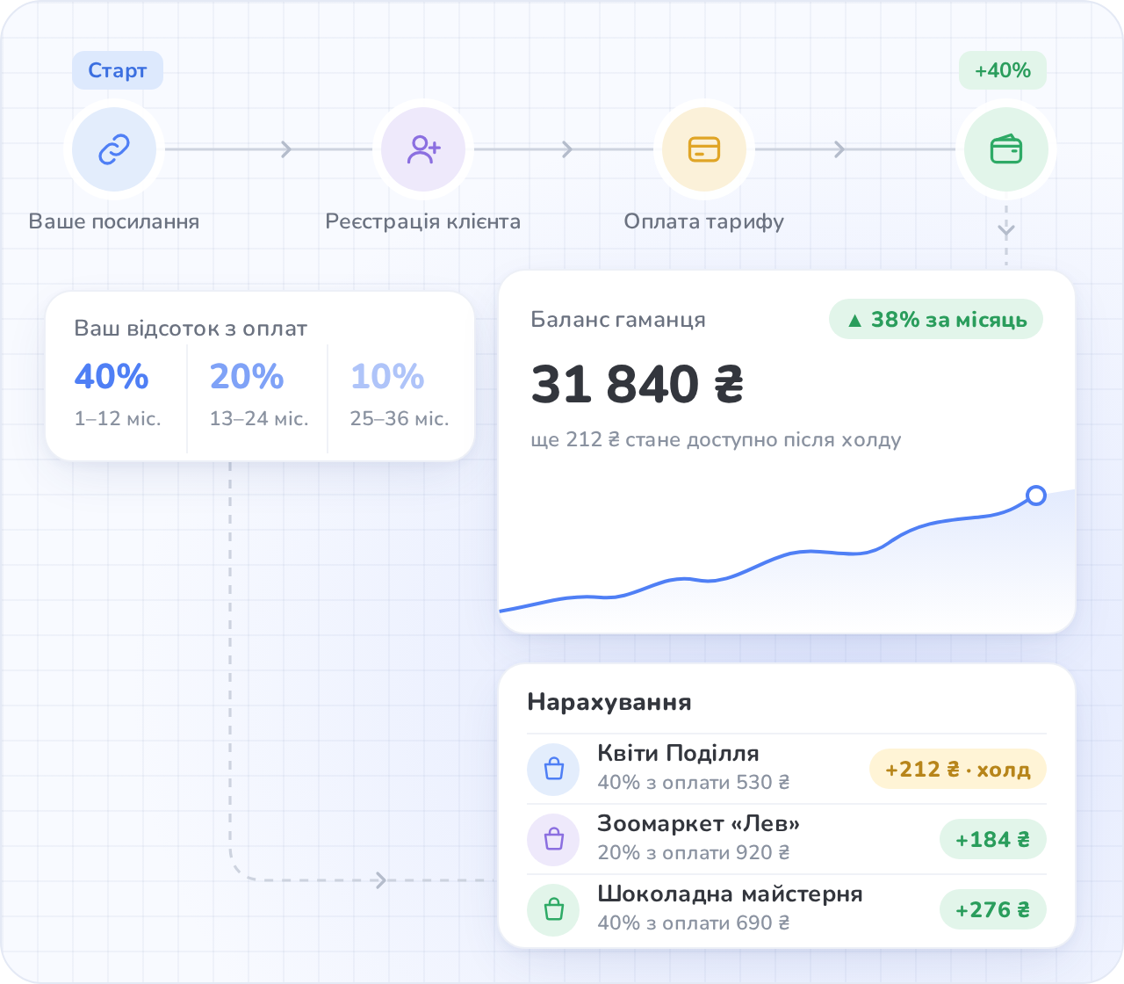Click the Ваш відсоток з оплат heading
Viewport: 1124px width, 984px height.
tap(191, 329)
